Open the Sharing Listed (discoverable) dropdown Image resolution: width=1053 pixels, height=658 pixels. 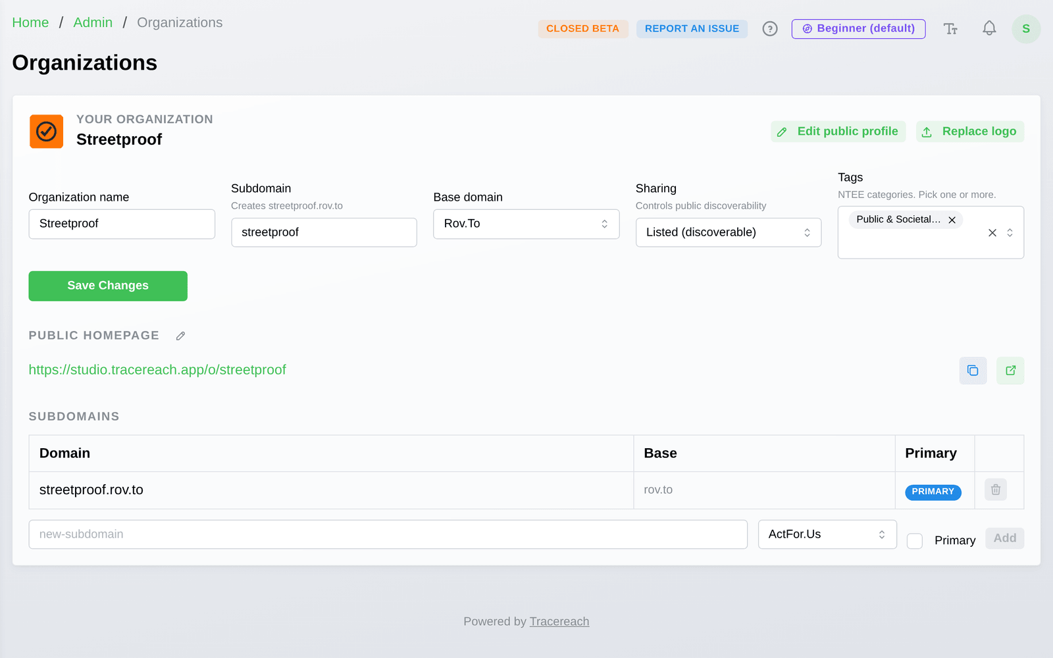click(x=729, y=232)
